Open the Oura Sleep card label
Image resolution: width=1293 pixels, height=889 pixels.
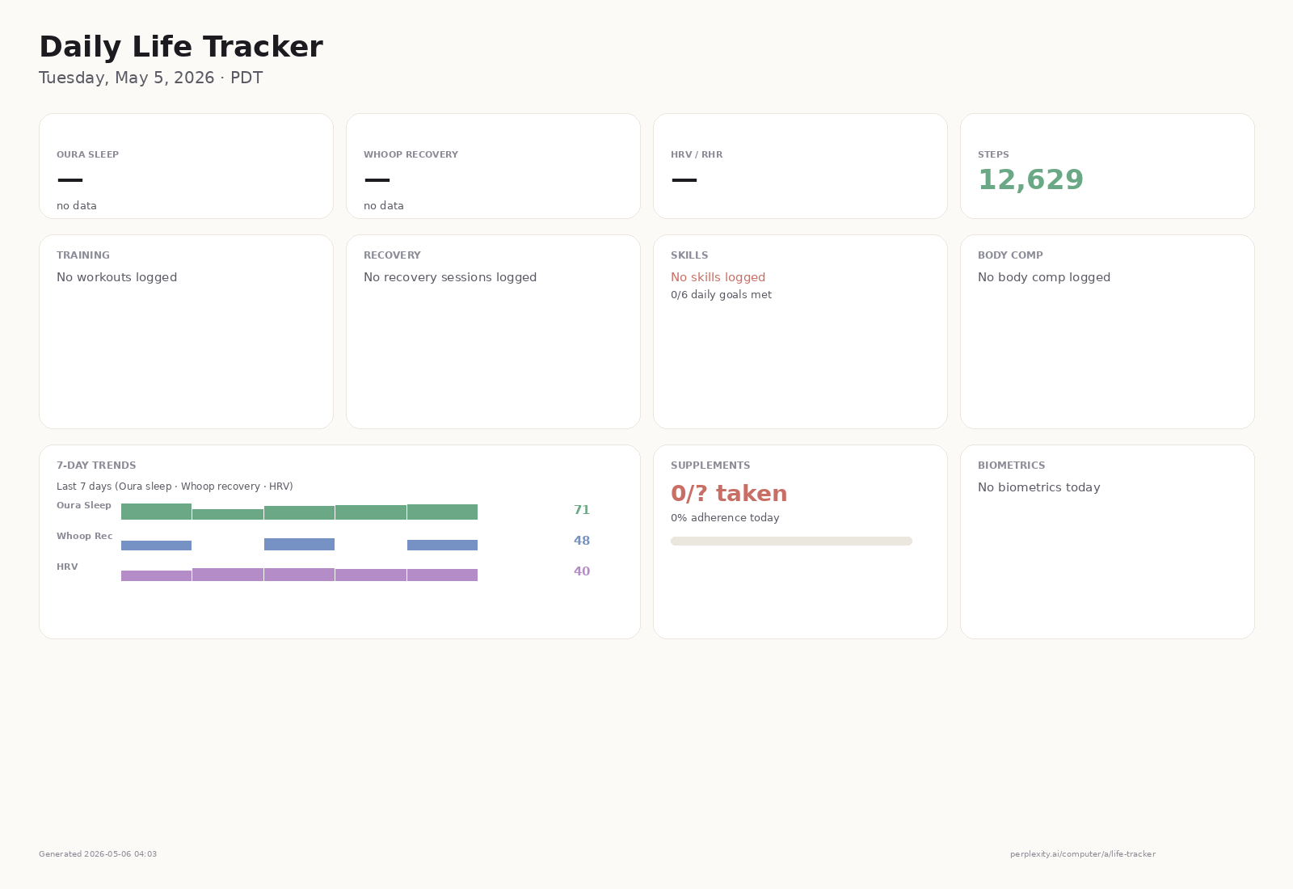click(87, 154)
